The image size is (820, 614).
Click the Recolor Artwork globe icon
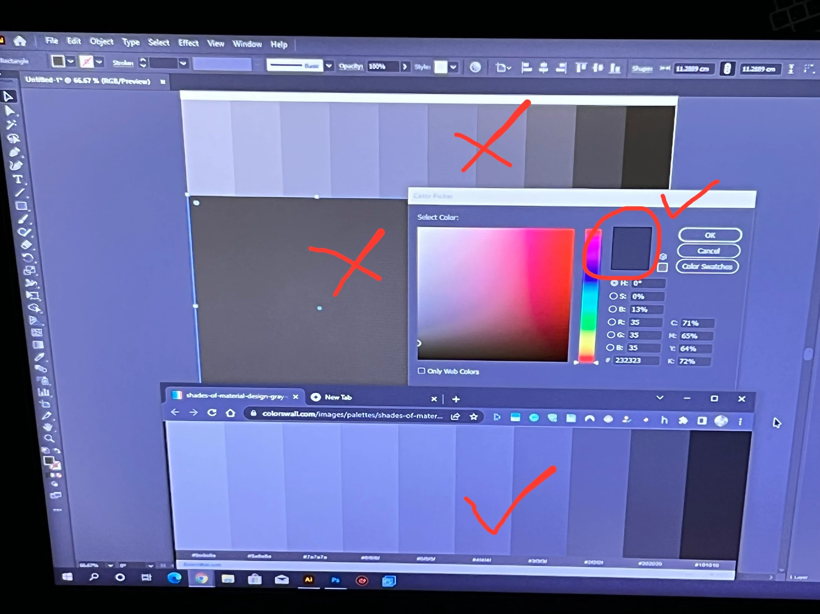pyautogui.click(x=475, y=67)
